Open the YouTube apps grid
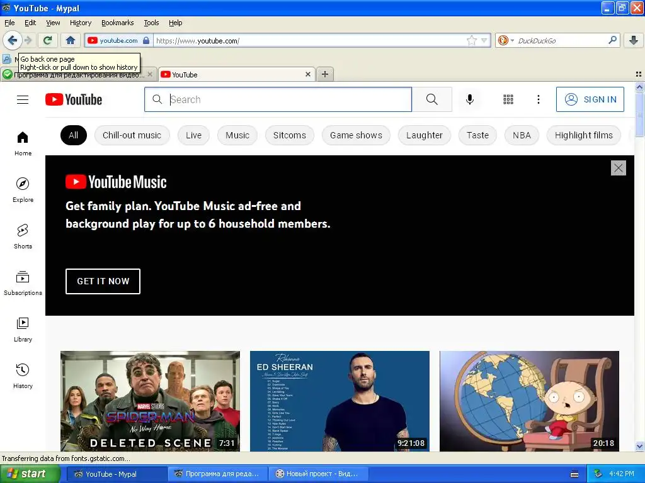 [508, 99]
